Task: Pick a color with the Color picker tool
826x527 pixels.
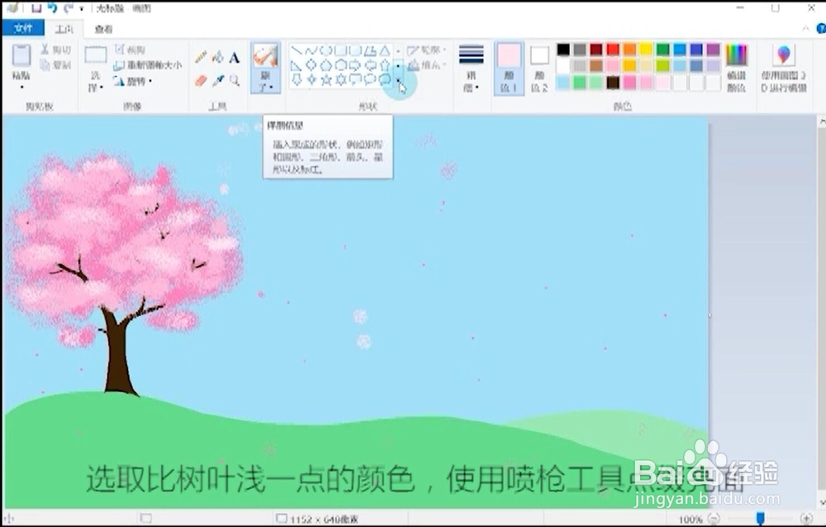Action: [x=219, y=78]
